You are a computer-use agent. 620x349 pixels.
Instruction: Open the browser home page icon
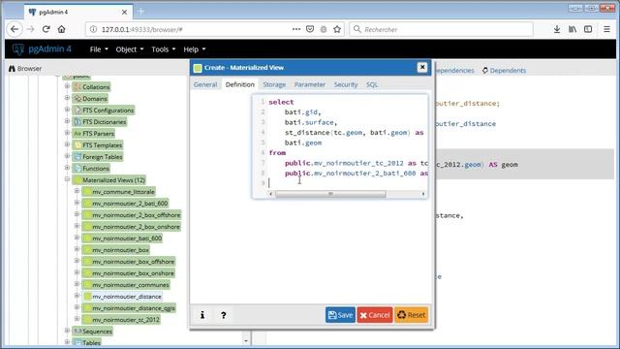point(61,29)
